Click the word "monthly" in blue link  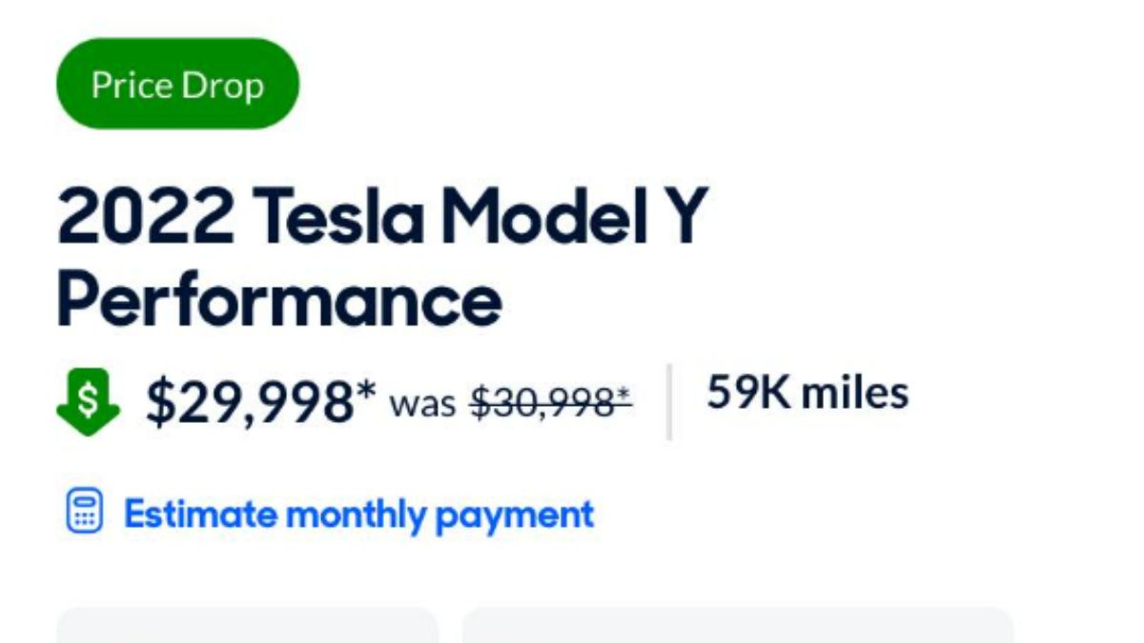(x=357, y=514)
